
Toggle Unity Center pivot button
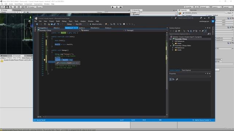[31, 7]
